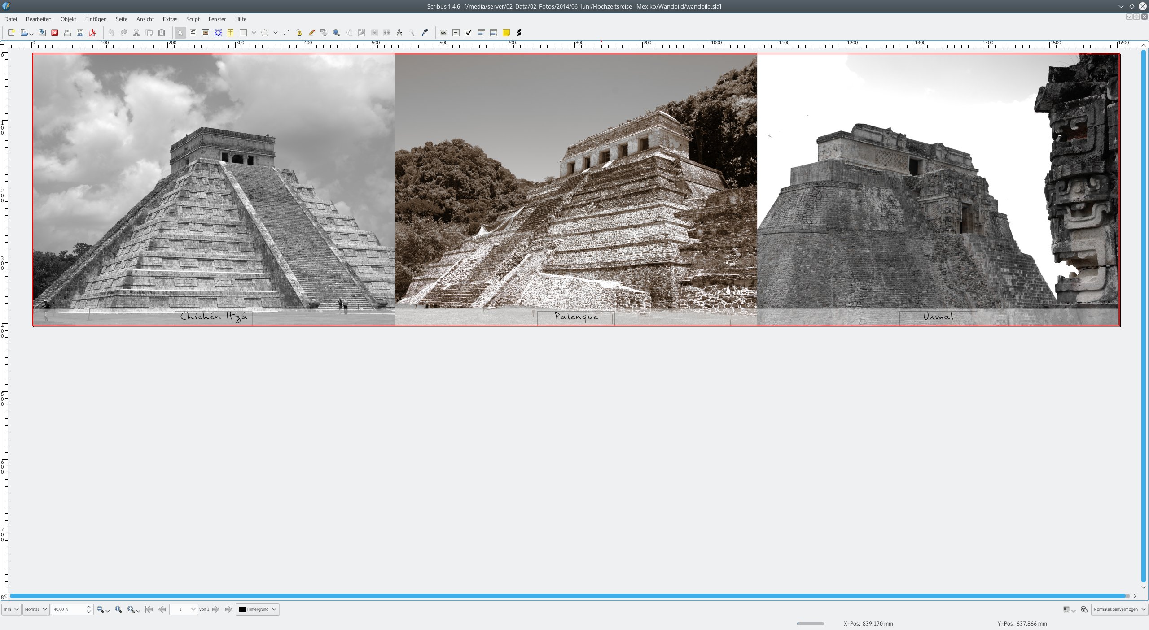The image size is (1149, 630).
Task: Select the Insert Table tool
Action: pos(231,33)
